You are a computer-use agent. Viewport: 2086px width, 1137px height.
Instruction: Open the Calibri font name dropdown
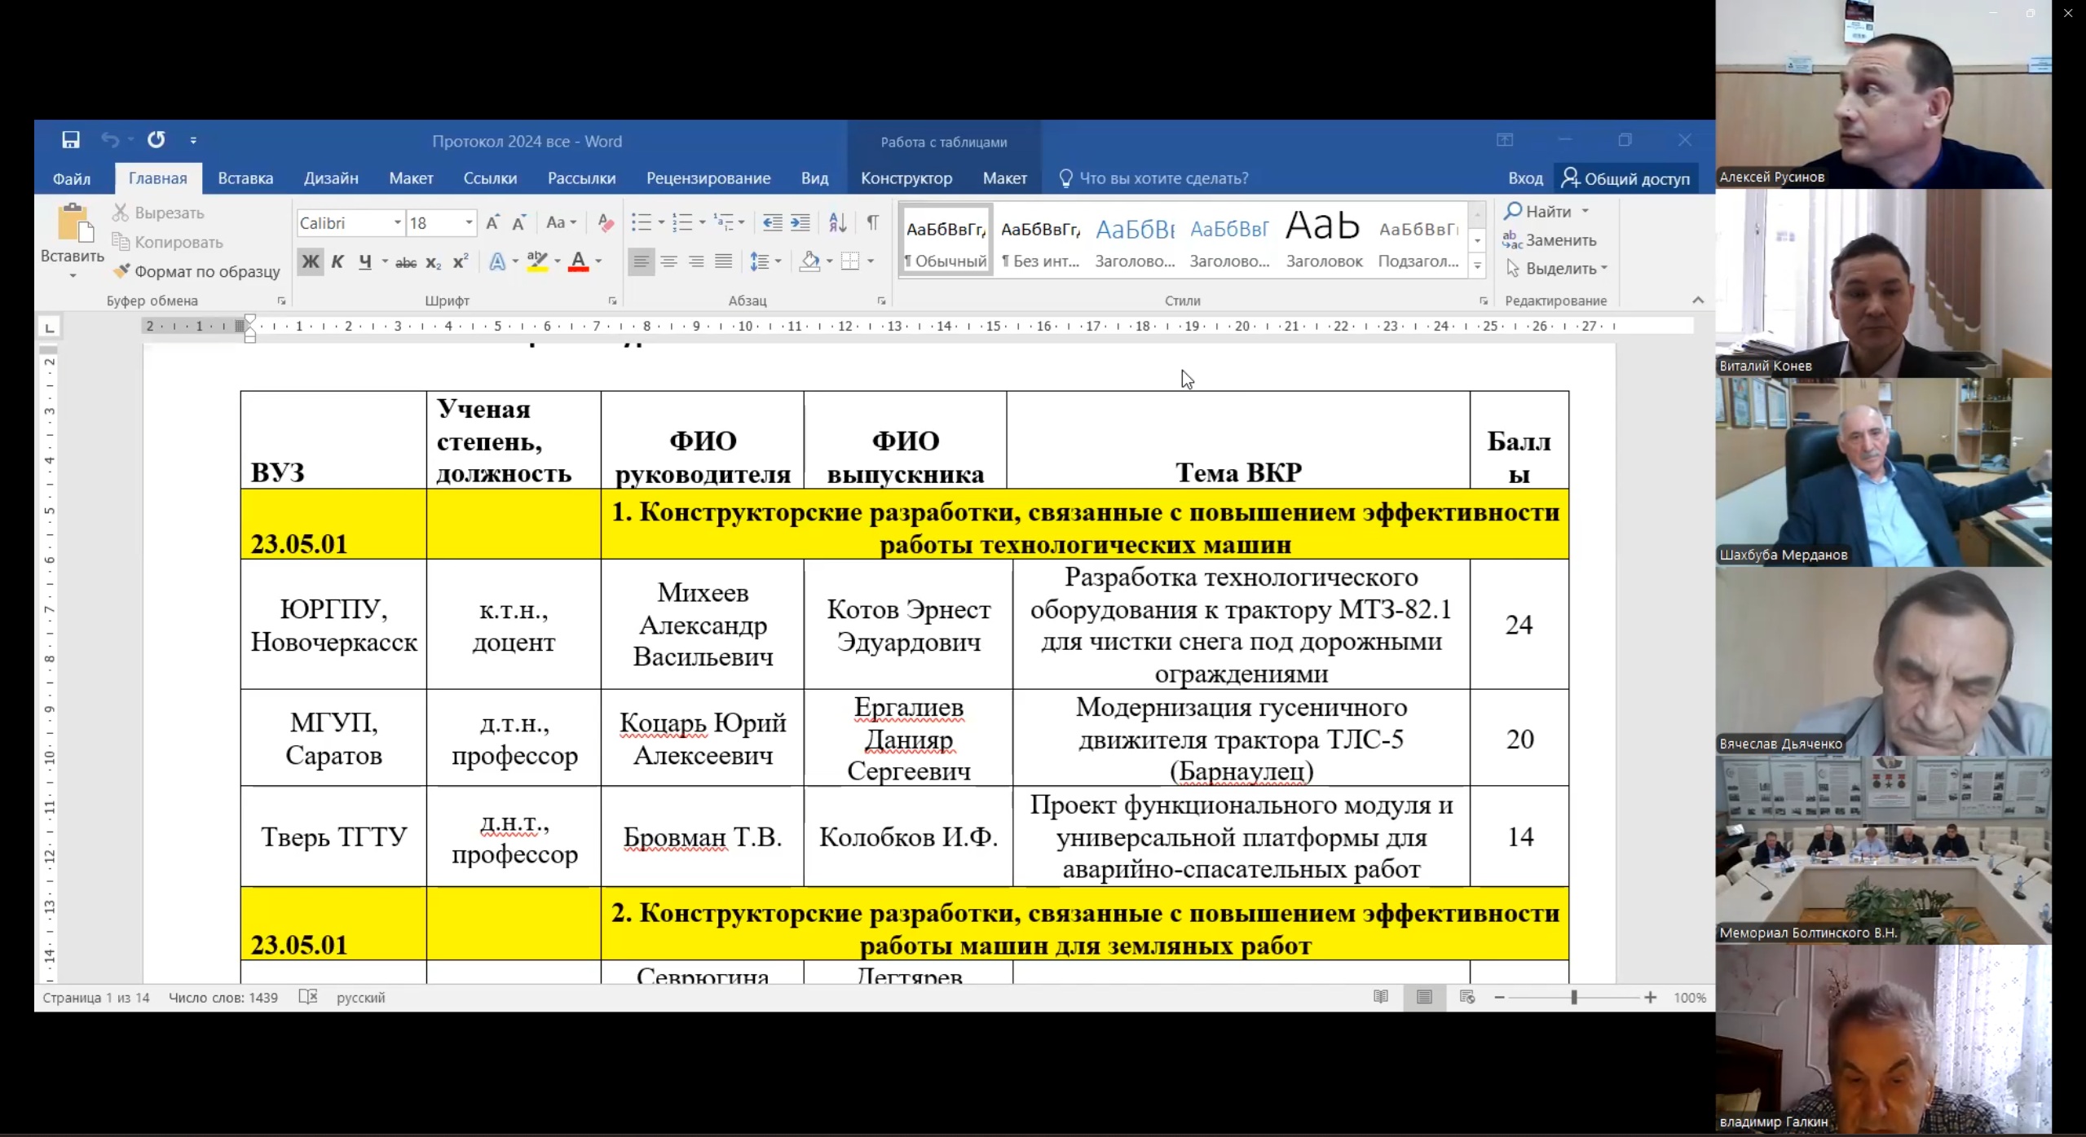point(398,222)
